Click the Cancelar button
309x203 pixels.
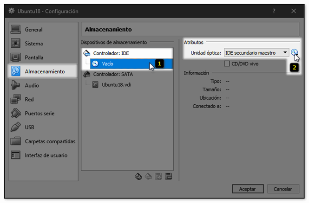tap(283, 189)
